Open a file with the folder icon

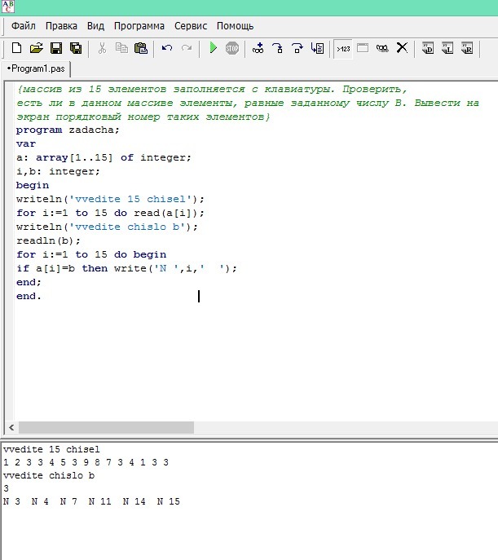point(36,48)
